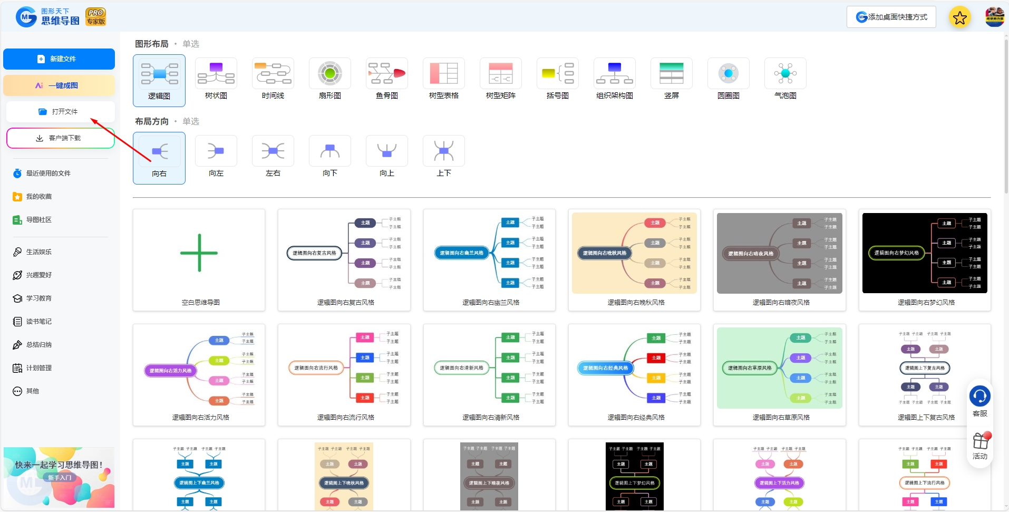1009x512 pixels.
Task: Open the 学习教育 category
Action: (x=38, y=298)
